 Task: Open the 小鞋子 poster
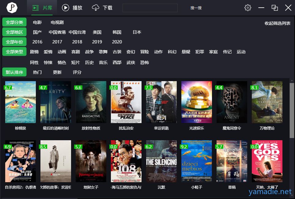197,161
